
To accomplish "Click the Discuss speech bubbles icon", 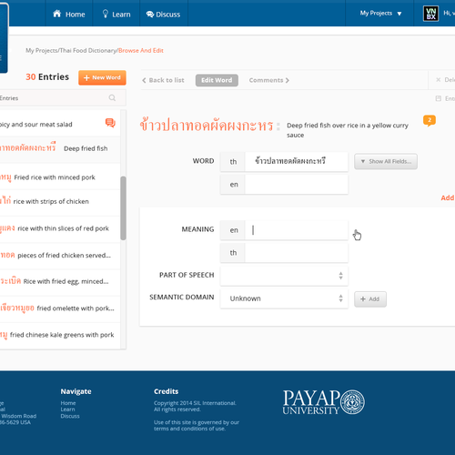I will [150, 14].
